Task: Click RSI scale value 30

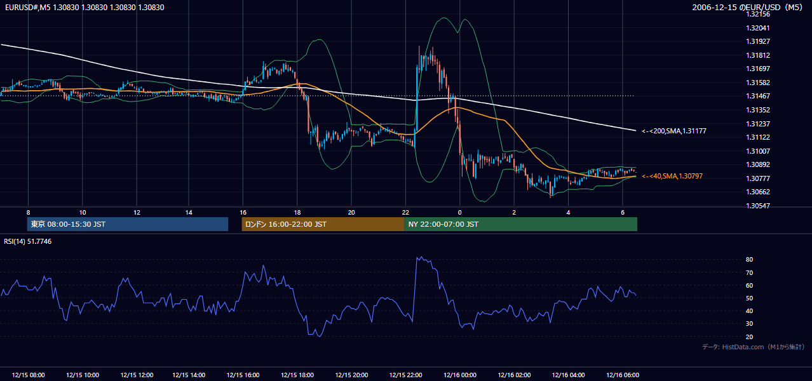Action: pos(750,324)
